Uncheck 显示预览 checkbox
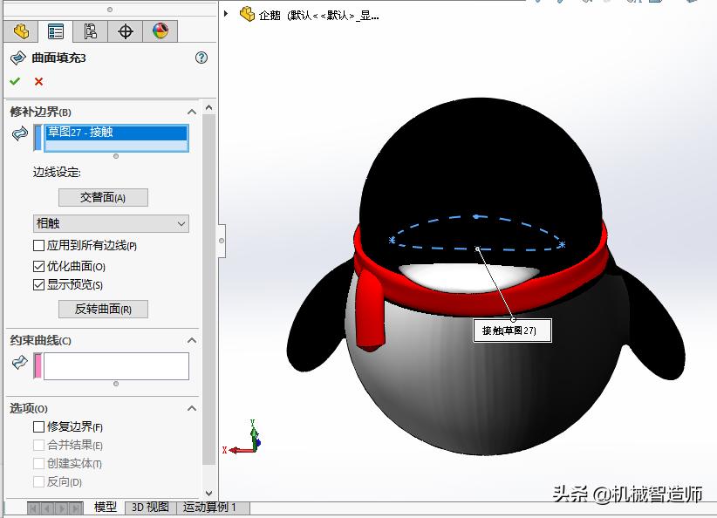 pos(39,285)
